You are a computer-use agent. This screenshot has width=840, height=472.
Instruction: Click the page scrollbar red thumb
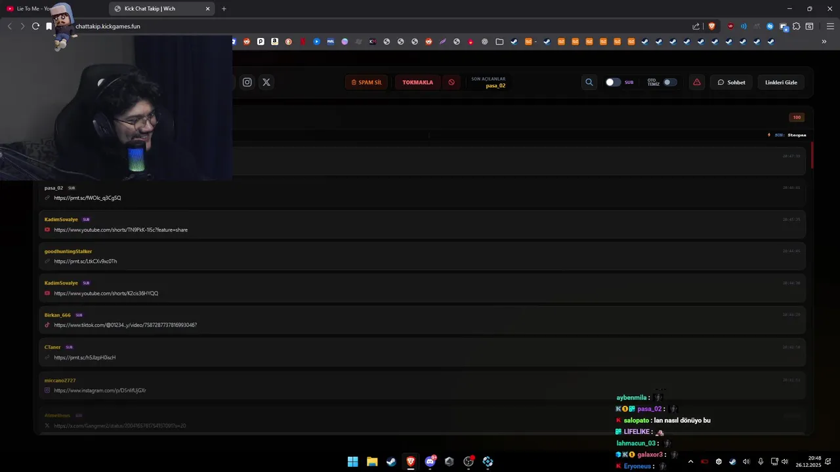pos(812,155)
